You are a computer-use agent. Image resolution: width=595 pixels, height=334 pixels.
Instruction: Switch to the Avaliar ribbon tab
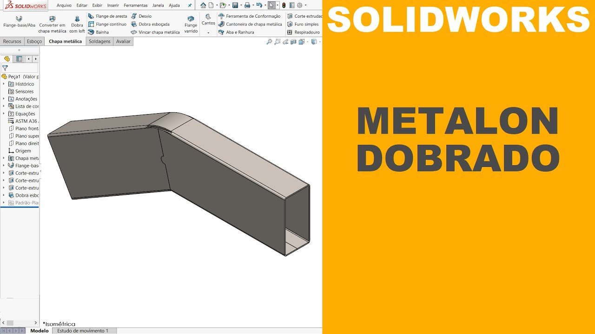click(x=123, y=41)
